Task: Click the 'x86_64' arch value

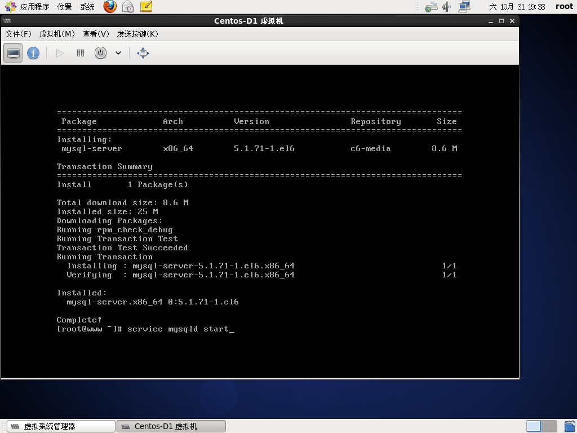Action: pyautogui.click(x=178, y=148)
